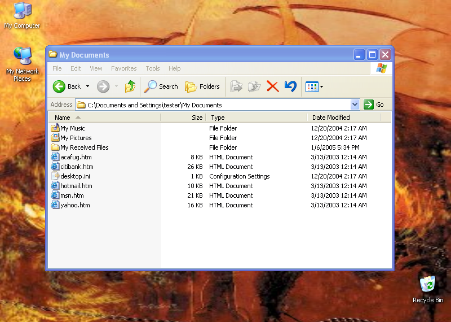This screenshot has height=322, width=451.
Task: Click the desktop.ini file name
Action: click(x=75, y=176)
